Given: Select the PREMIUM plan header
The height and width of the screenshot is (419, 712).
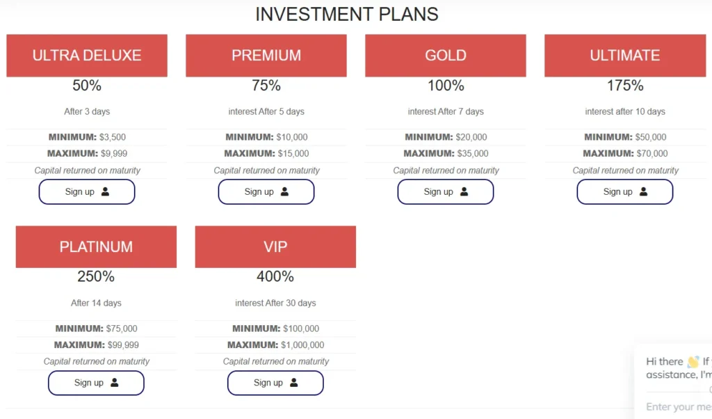Looking at the screenshot, I should (x=266, y=56).
